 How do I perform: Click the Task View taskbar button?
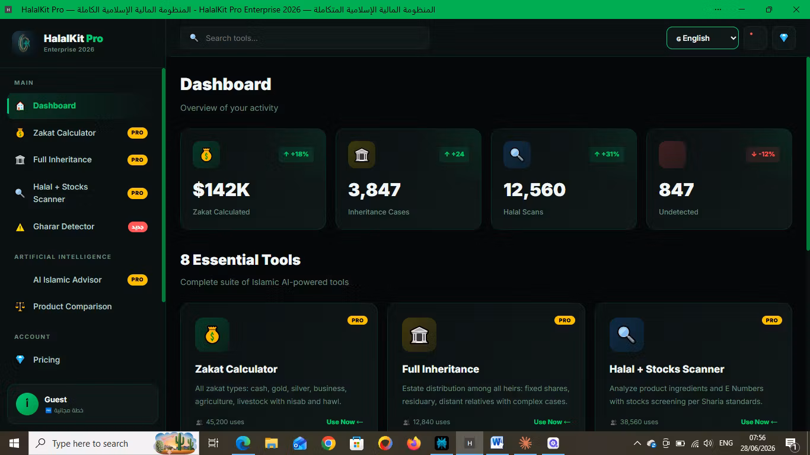213,443
